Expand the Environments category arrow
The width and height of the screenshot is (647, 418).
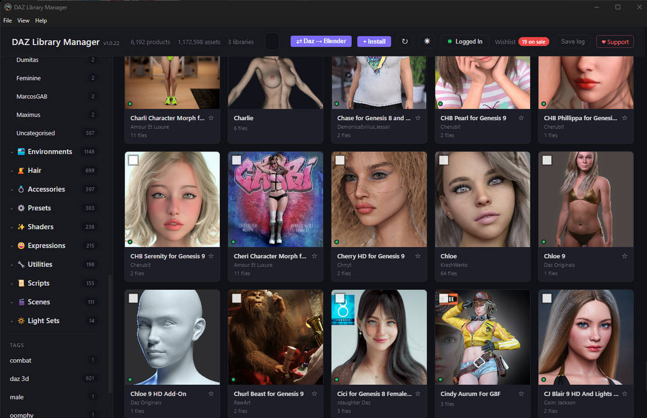pos(12,152)
